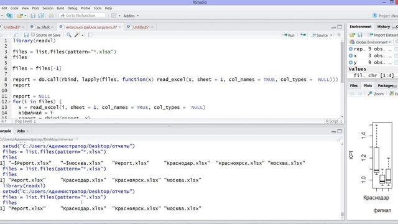Switch to the Untitled5 editor tab
Image resolution: width=398 pixels, height=224 pixels.
(x=141, y=27)
